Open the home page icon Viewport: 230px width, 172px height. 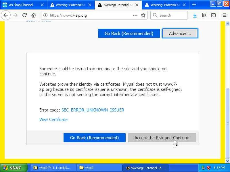(x=34, y=15)
